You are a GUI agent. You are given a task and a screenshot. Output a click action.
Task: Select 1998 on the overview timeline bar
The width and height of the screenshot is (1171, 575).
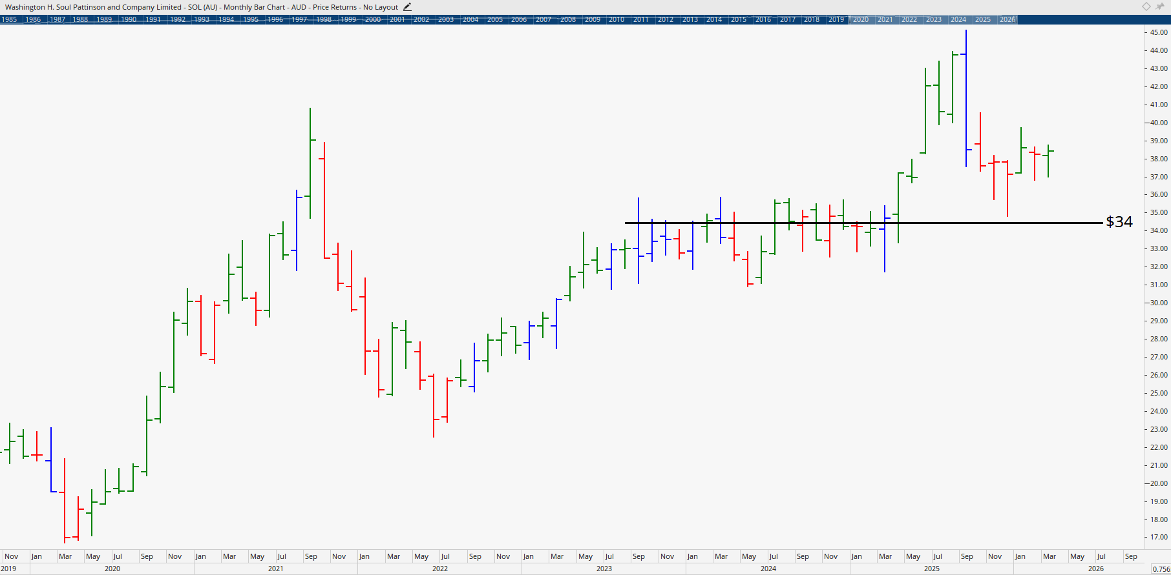pyautogui.click(x=324, y=19)
